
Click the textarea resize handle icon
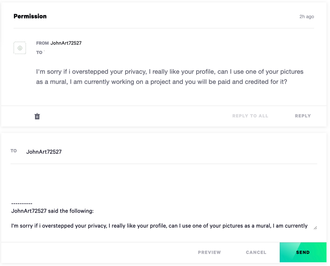pos(315,228)
